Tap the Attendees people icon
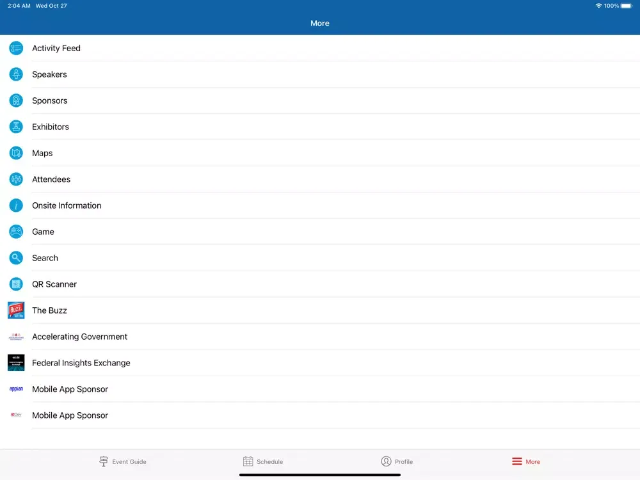 [16, 179]
